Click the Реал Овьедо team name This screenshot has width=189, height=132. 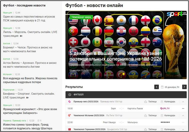109,122
